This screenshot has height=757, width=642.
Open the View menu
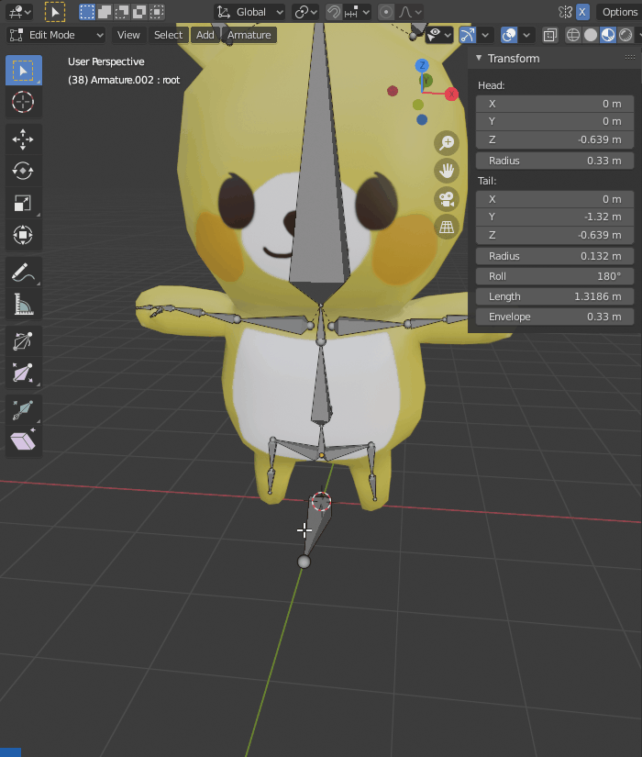(128, 35)
